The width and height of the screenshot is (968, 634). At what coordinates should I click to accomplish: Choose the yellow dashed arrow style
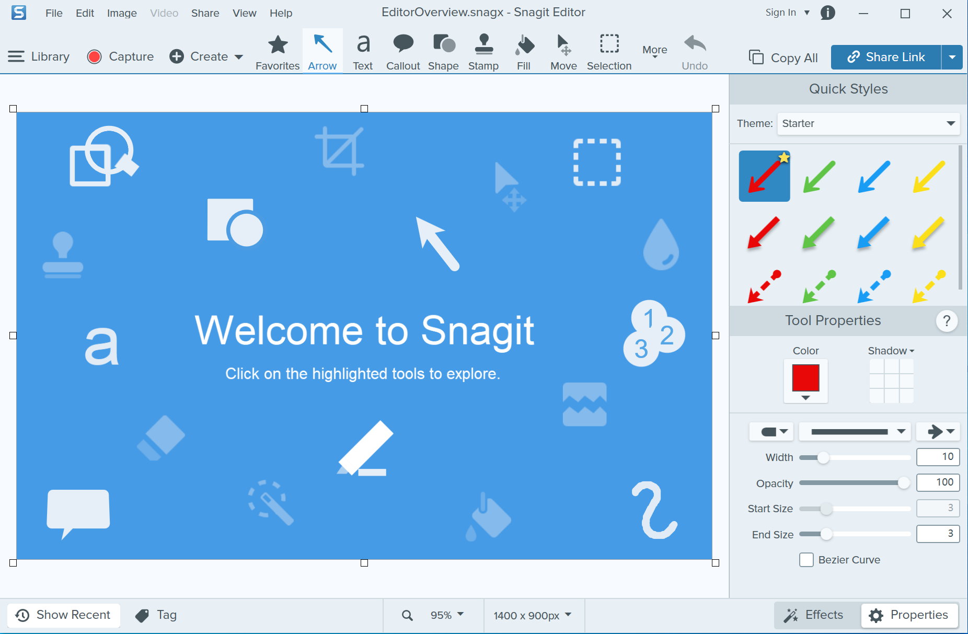929,286
